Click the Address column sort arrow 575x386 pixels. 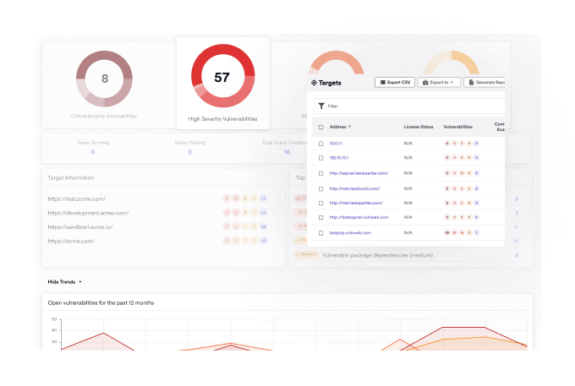350,127
